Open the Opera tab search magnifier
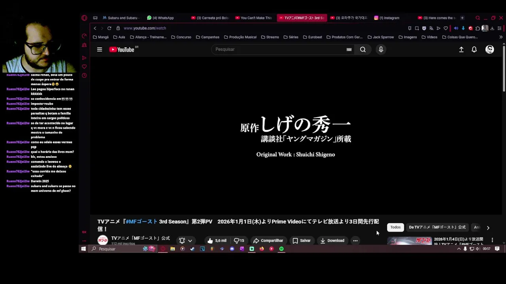506x284 pixels. pos(478,18)
